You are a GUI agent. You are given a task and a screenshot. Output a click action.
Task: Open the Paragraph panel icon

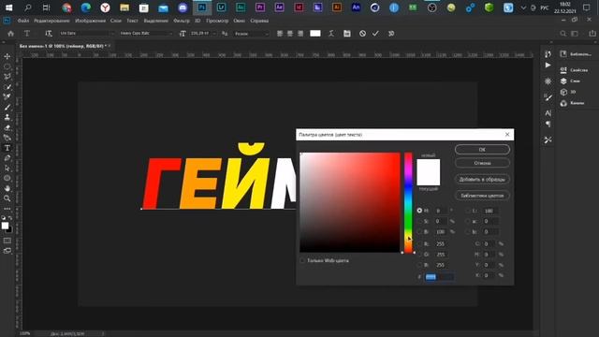pos(548,124)
